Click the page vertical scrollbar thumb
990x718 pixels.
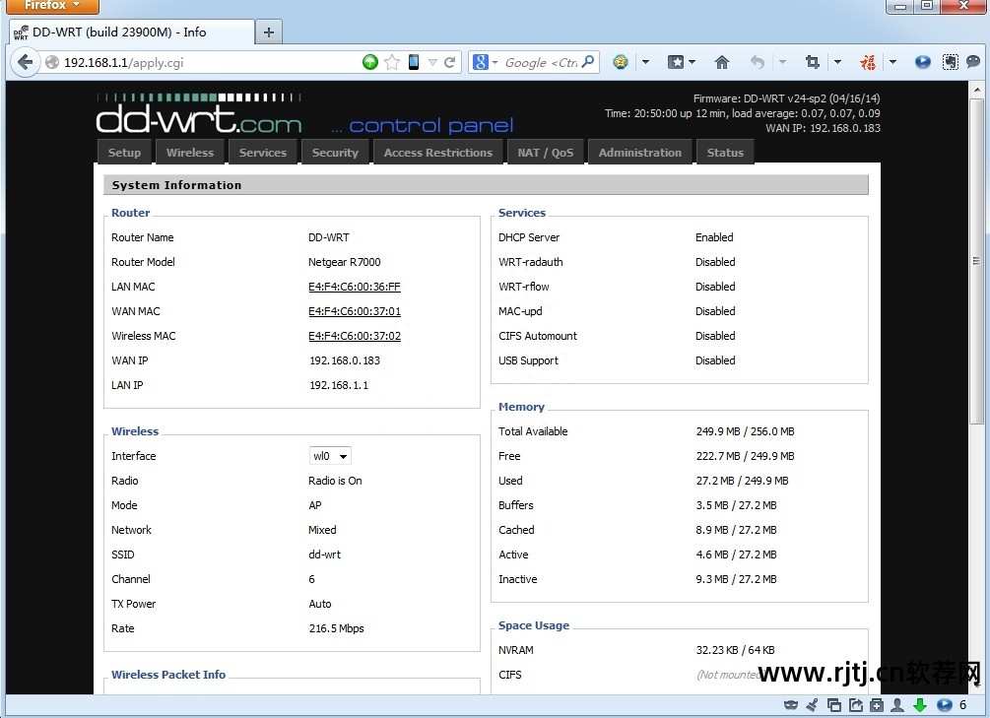tap(976, 260)
